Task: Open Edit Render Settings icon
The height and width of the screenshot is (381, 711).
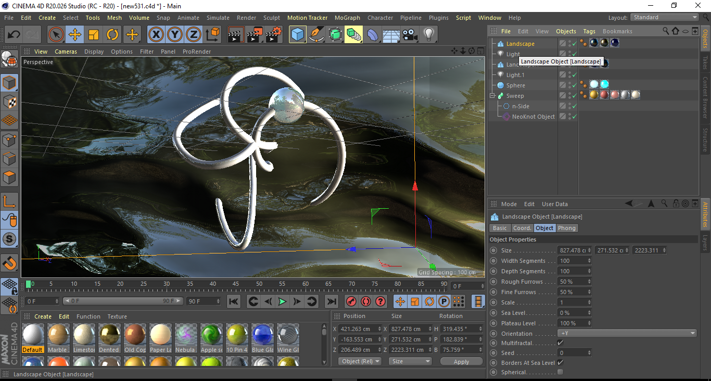Action: 274,35
